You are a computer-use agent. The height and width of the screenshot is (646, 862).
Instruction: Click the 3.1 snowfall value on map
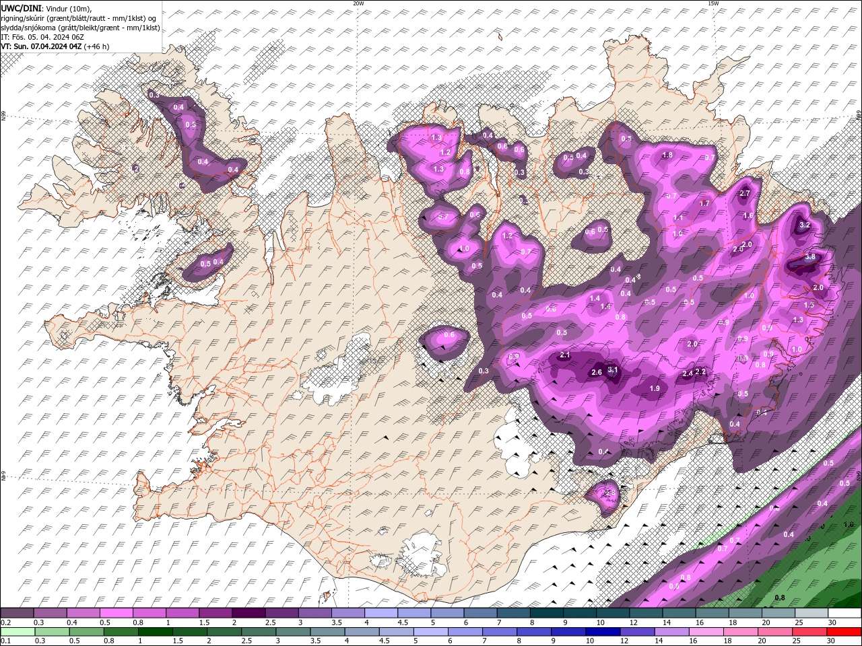(x=613, y=369)
